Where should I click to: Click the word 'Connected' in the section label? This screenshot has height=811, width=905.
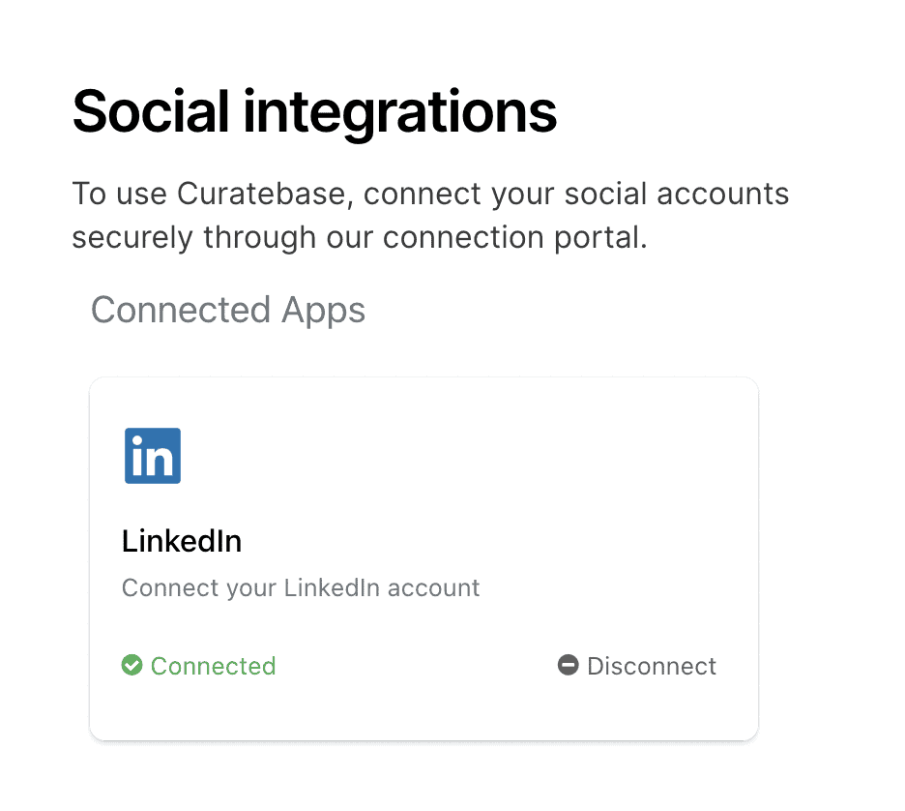(180, 311)
